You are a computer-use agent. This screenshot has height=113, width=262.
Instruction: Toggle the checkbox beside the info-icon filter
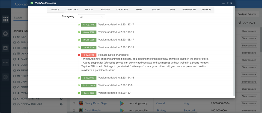pyautogui.click(x=14, y=42)
